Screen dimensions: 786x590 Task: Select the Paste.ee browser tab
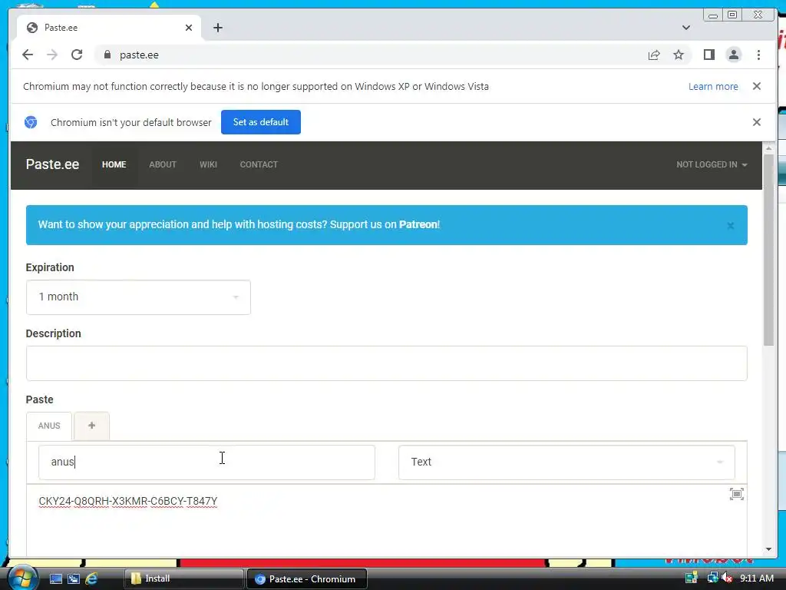(109, 28)
